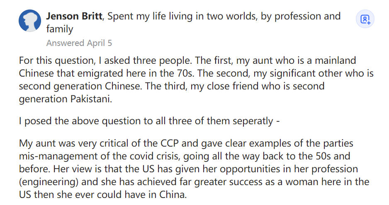Click Jenson Britt's profile avatar
Screen dimensions: 389x205
point(30,21)
